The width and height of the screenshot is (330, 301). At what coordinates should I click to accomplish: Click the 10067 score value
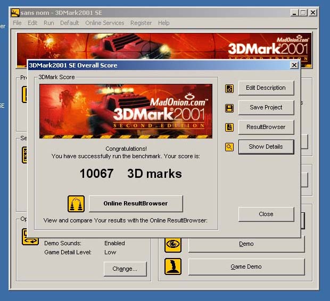(96, 174)
